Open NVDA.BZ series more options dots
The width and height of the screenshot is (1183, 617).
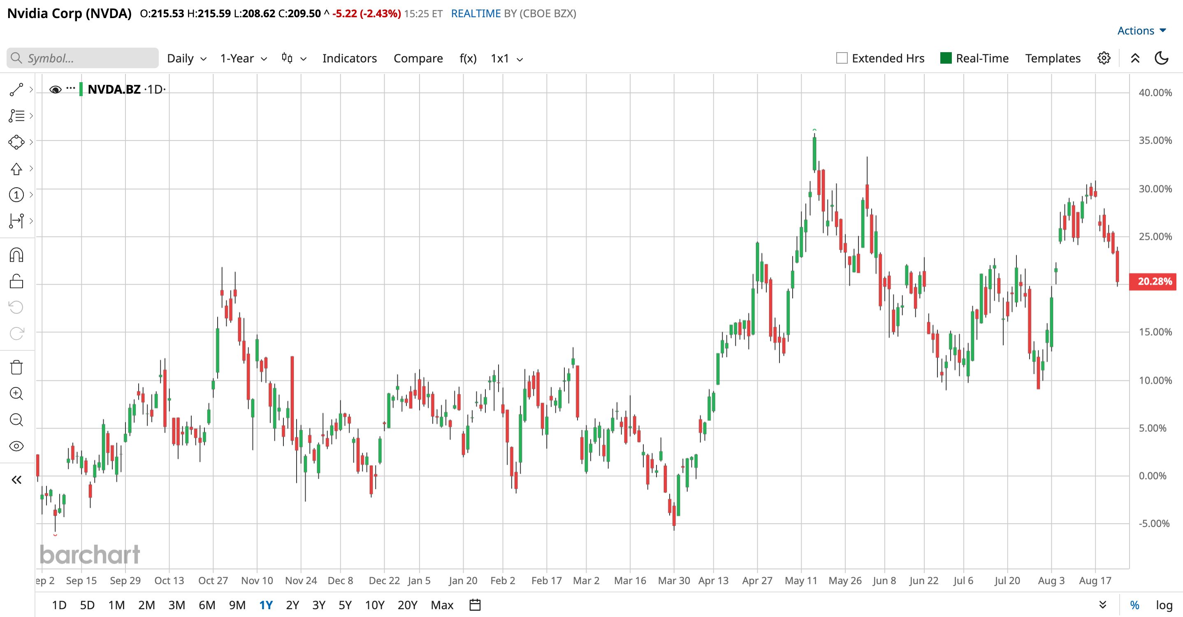70,87
